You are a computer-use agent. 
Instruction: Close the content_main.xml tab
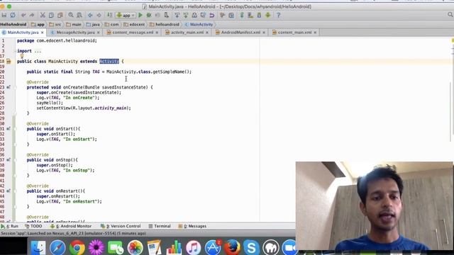pos(315,33)
